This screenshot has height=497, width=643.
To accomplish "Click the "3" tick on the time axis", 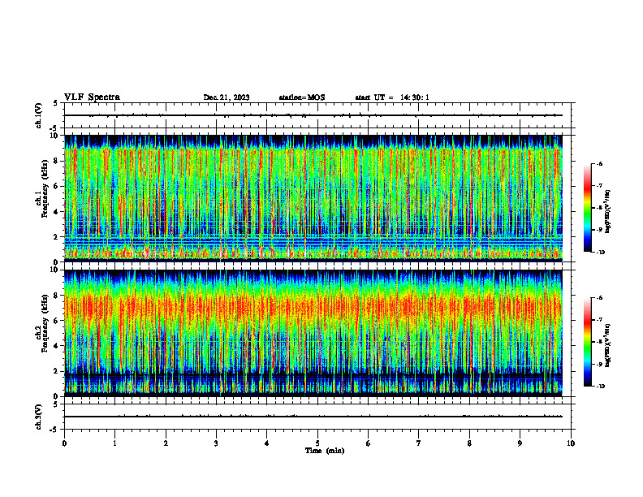I will (216, 443).
